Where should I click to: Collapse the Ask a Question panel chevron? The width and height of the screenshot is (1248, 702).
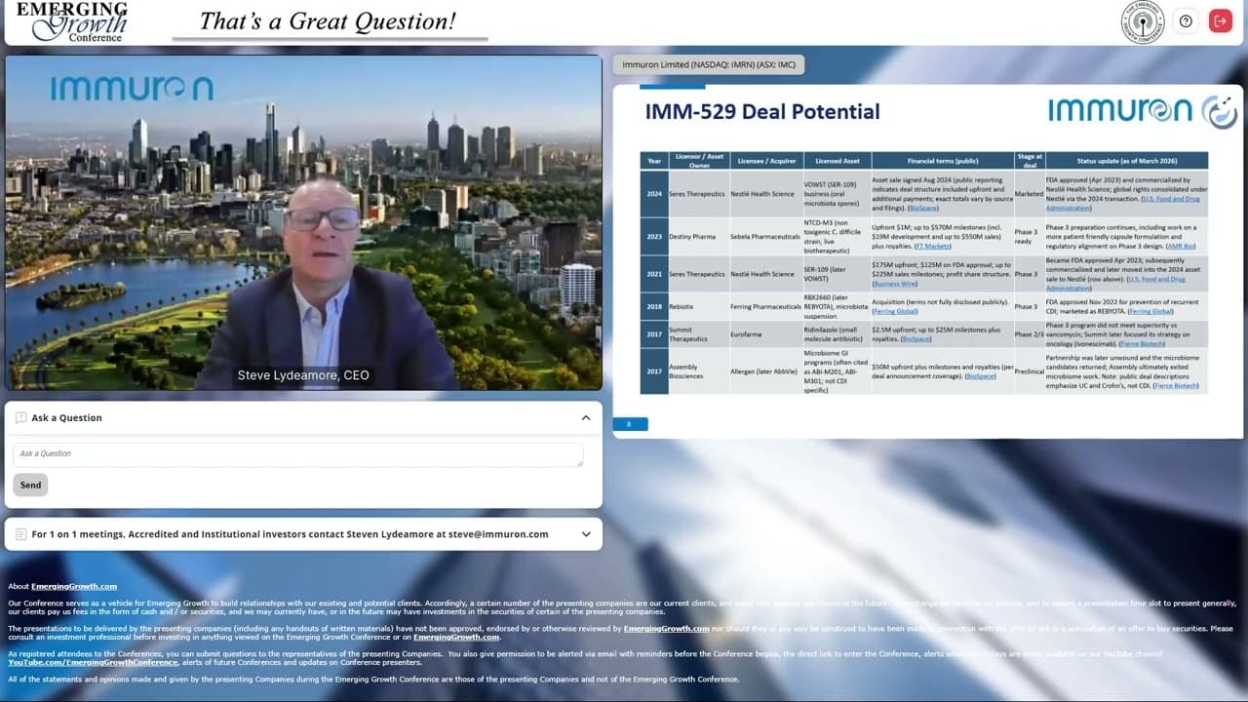(586, 418)
